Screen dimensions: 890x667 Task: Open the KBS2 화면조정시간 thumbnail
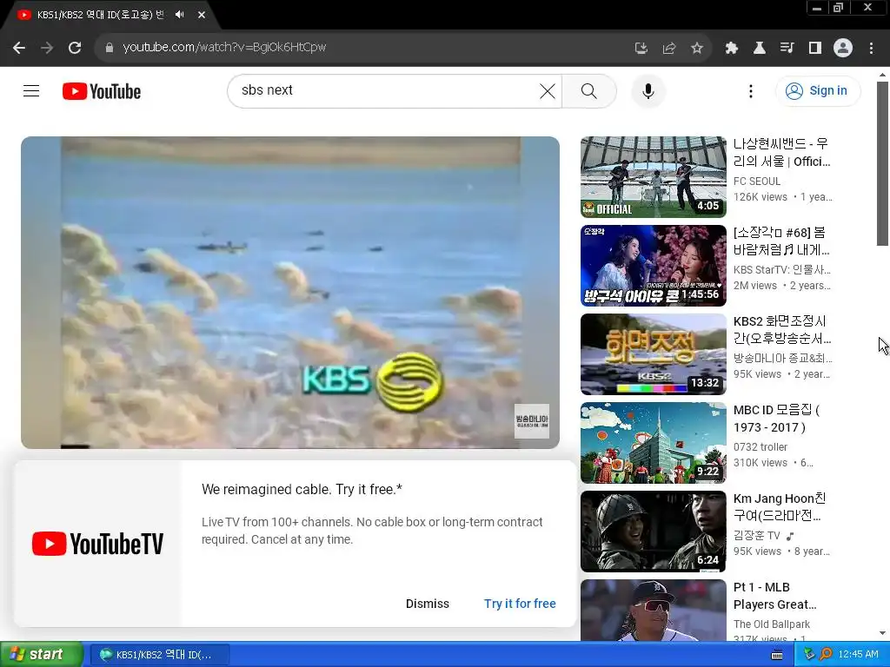(x=654, y=354)
